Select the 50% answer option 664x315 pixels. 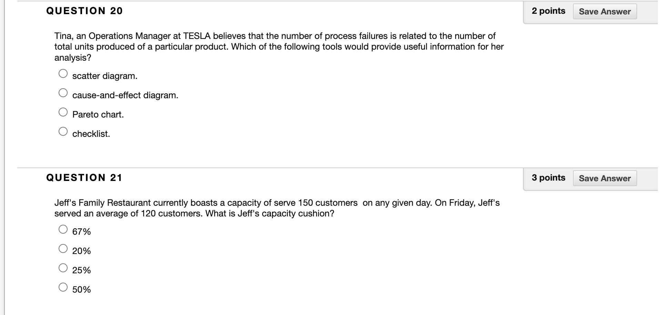click(63, 286)
